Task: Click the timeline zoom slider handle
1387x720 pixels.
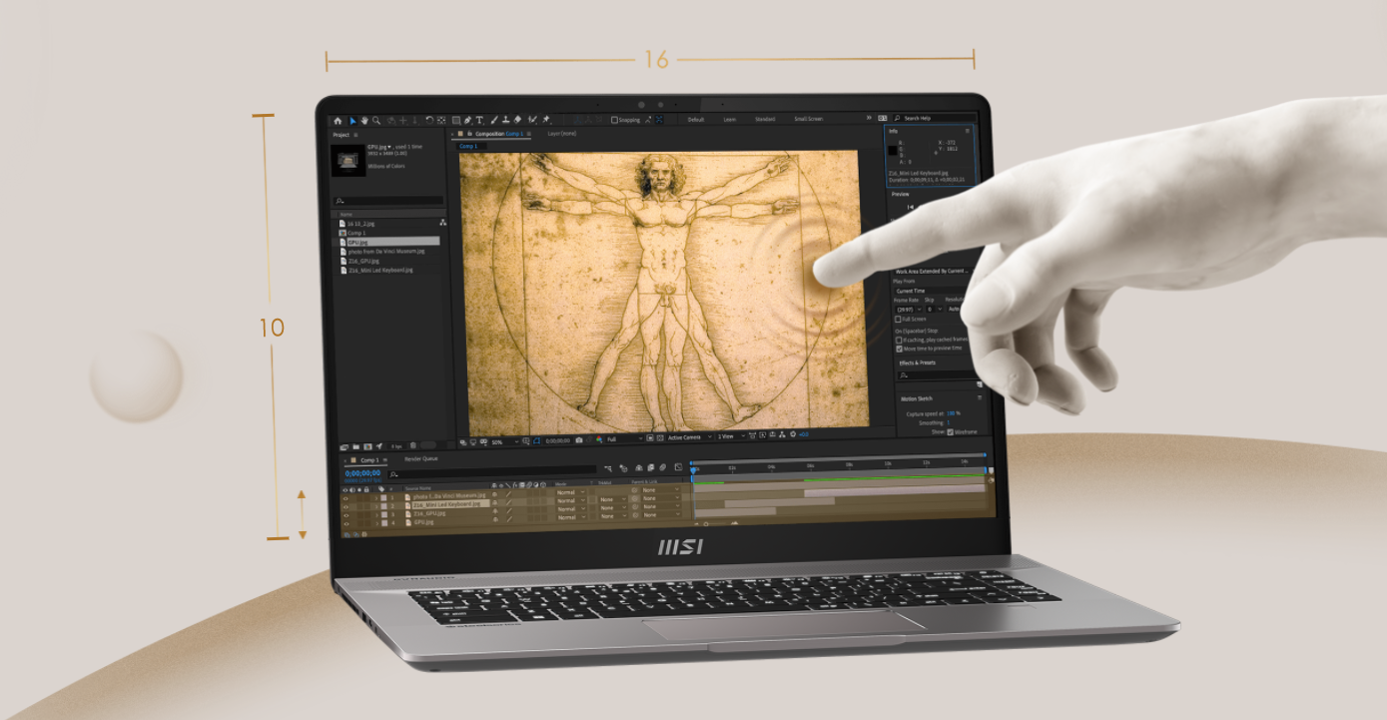Action: pyautogui.click(x=706, y=523)
